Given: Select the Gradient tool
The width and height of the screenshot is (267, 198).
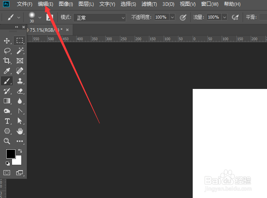Looking at the screenshot, I should click(x=7, y=101).
